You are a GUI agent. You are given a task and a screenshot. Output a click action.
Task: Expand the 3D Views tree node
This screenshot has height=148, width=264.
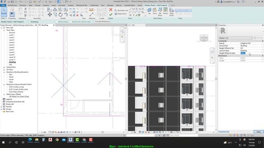tap(4, 69)
